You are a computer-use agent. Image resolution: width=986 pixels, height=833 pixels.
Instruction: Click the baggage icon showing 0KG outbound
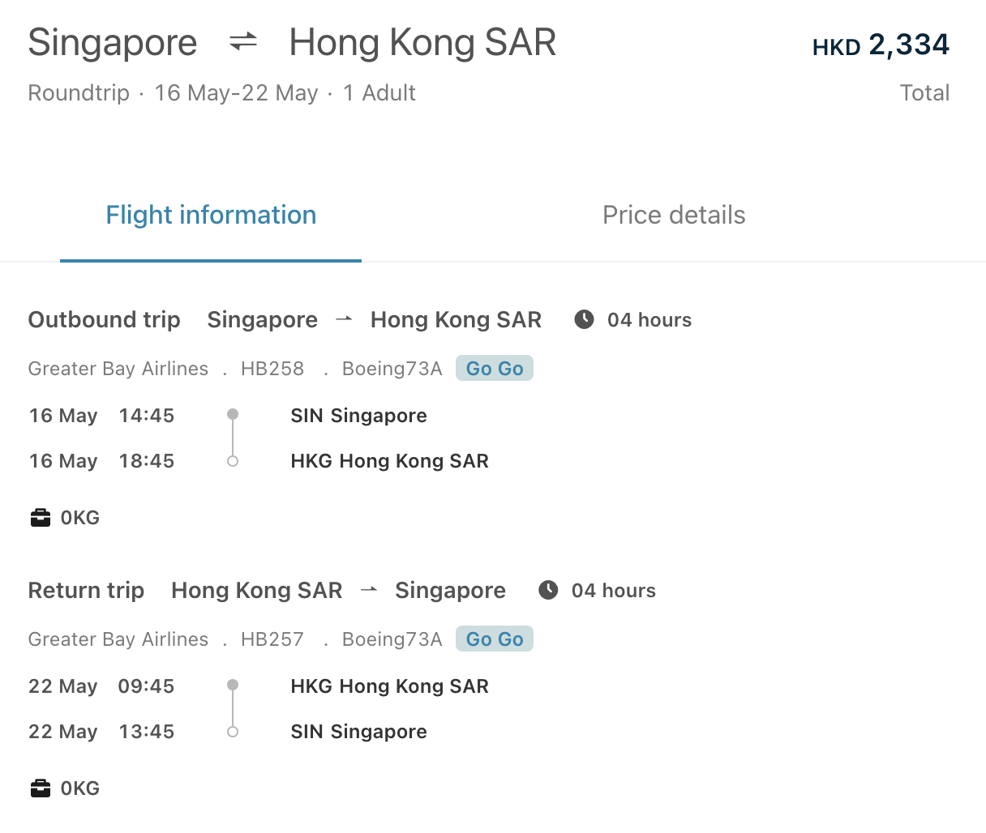tap(40, 516)
